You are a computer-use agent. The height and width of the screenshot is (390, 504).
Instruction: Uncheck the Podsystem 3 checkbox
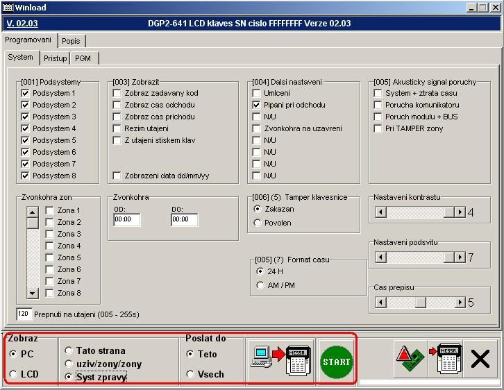pyautogui.click(x=26, y=117)
